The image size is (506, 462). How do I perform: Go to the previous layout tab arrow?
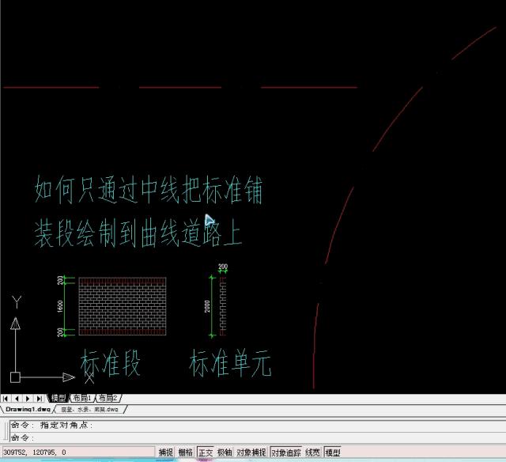(17, 399)
